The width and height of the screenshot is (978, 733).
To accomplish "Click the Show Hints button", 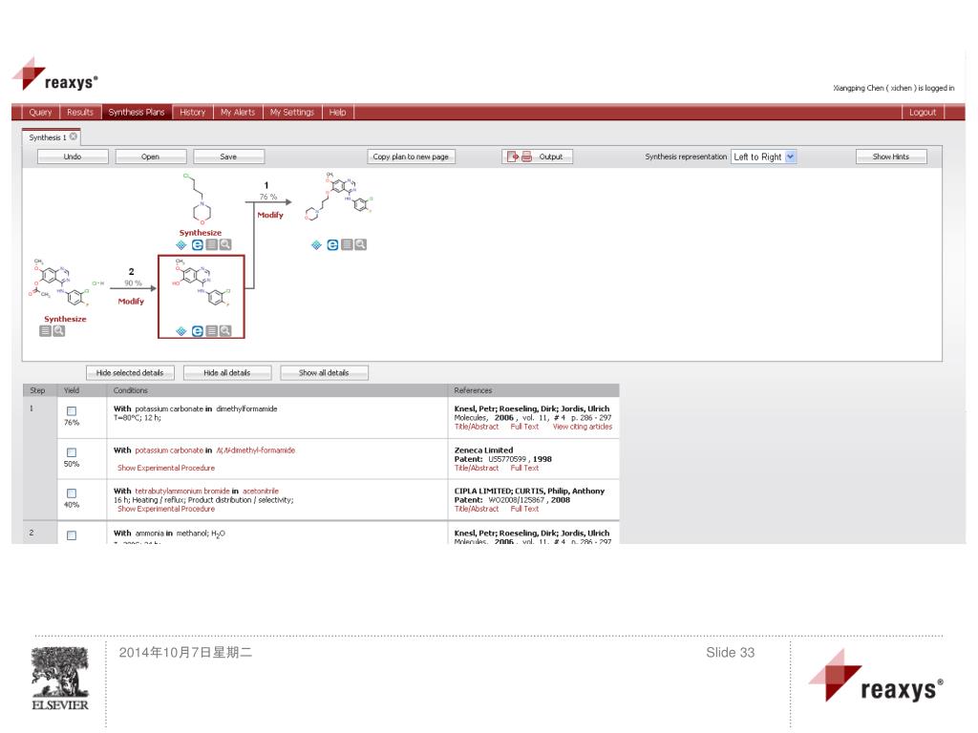I will click(891, 157).
